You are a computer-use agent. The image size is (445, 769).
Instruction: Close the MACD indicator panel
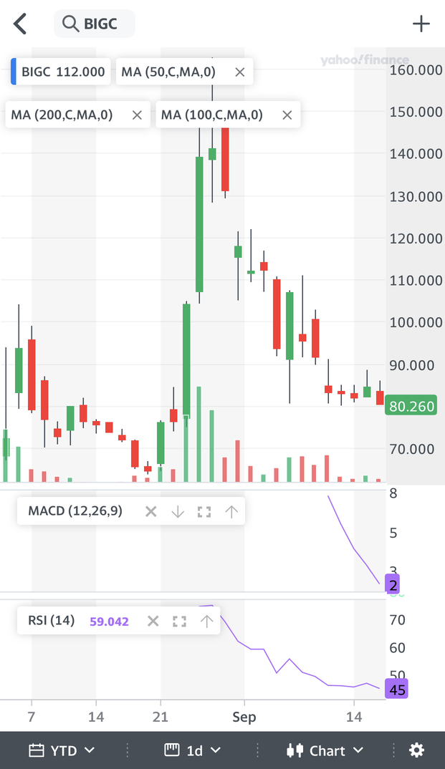click(150, 511)
